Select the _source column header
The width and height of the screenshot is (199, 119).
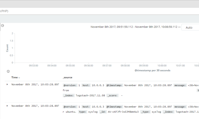tap(68, 78)
